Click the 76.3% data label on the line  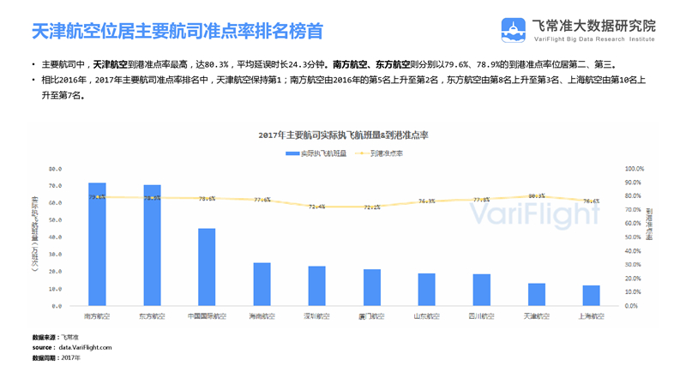pyautogui.click(x=426, y=201)
